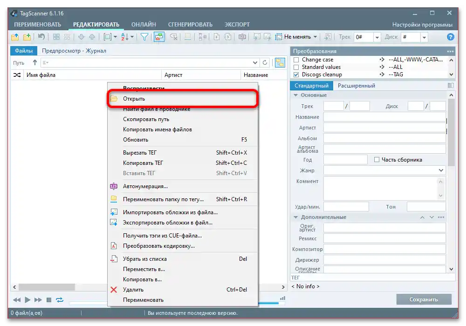Open the Преобразования panel three-dots menu

click(x=450, y=51)
